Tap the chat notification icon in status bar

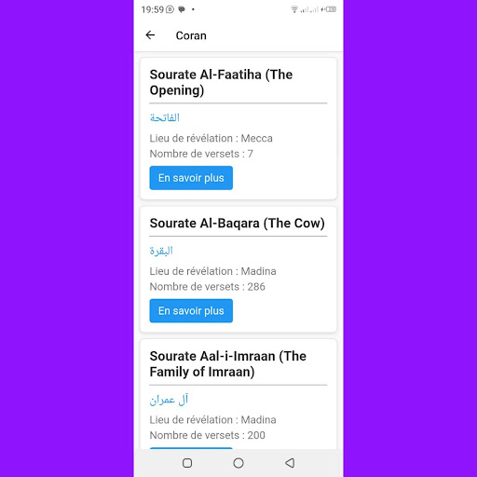182,9
